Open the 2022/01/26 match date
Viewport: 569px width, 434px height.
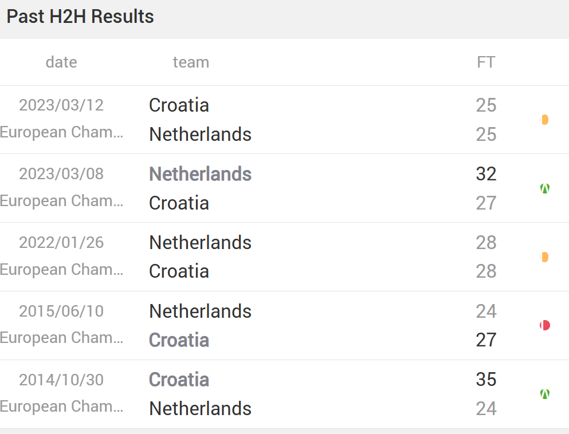click(61, 243)
